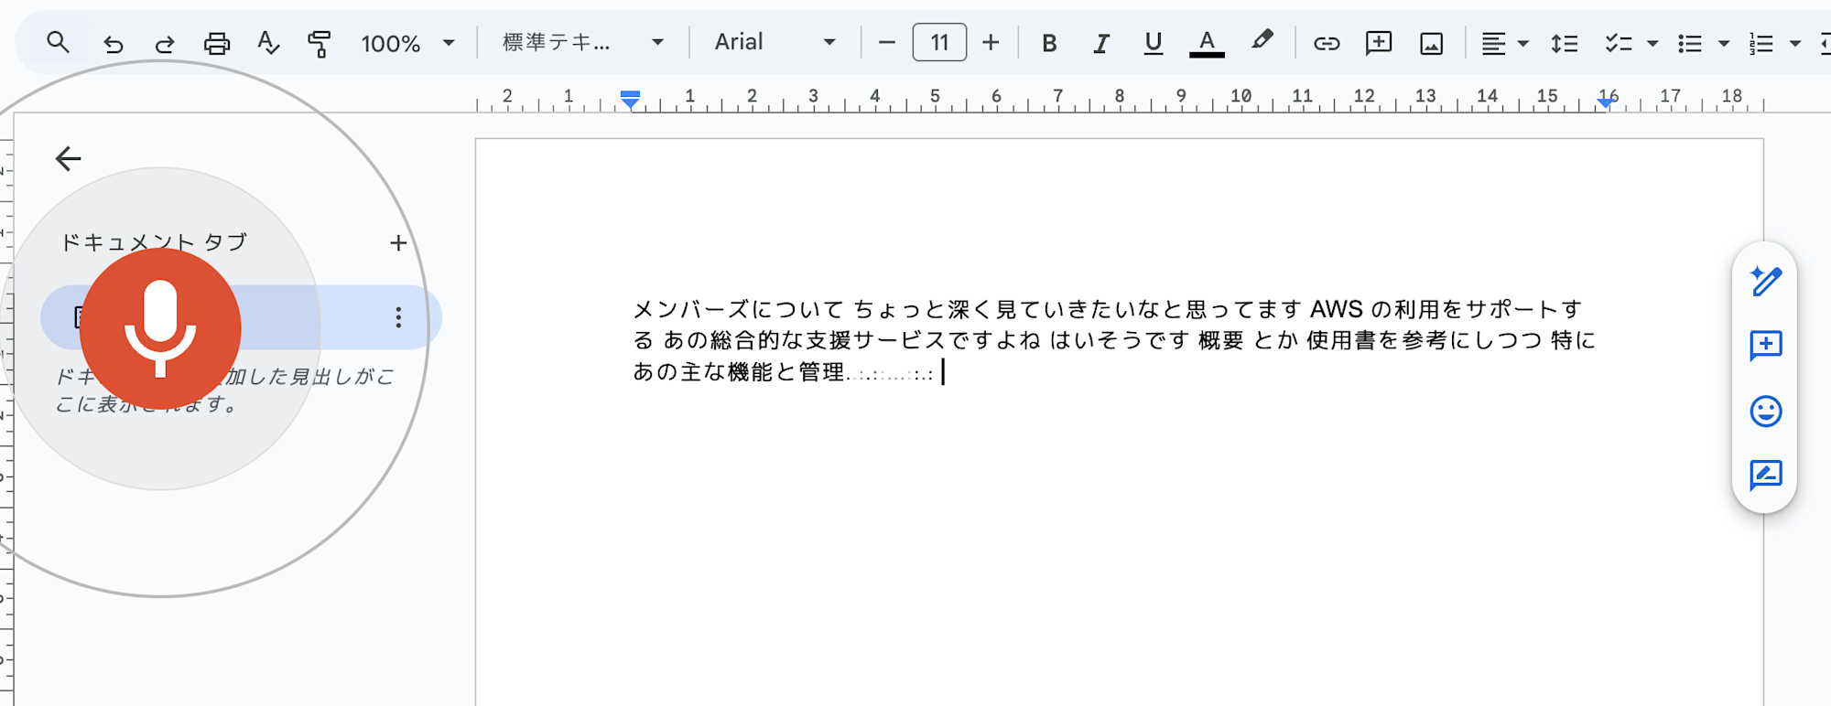Click the font size field showing 11
The height and width of the screenshot is (706, 1831).
(939, 43)
